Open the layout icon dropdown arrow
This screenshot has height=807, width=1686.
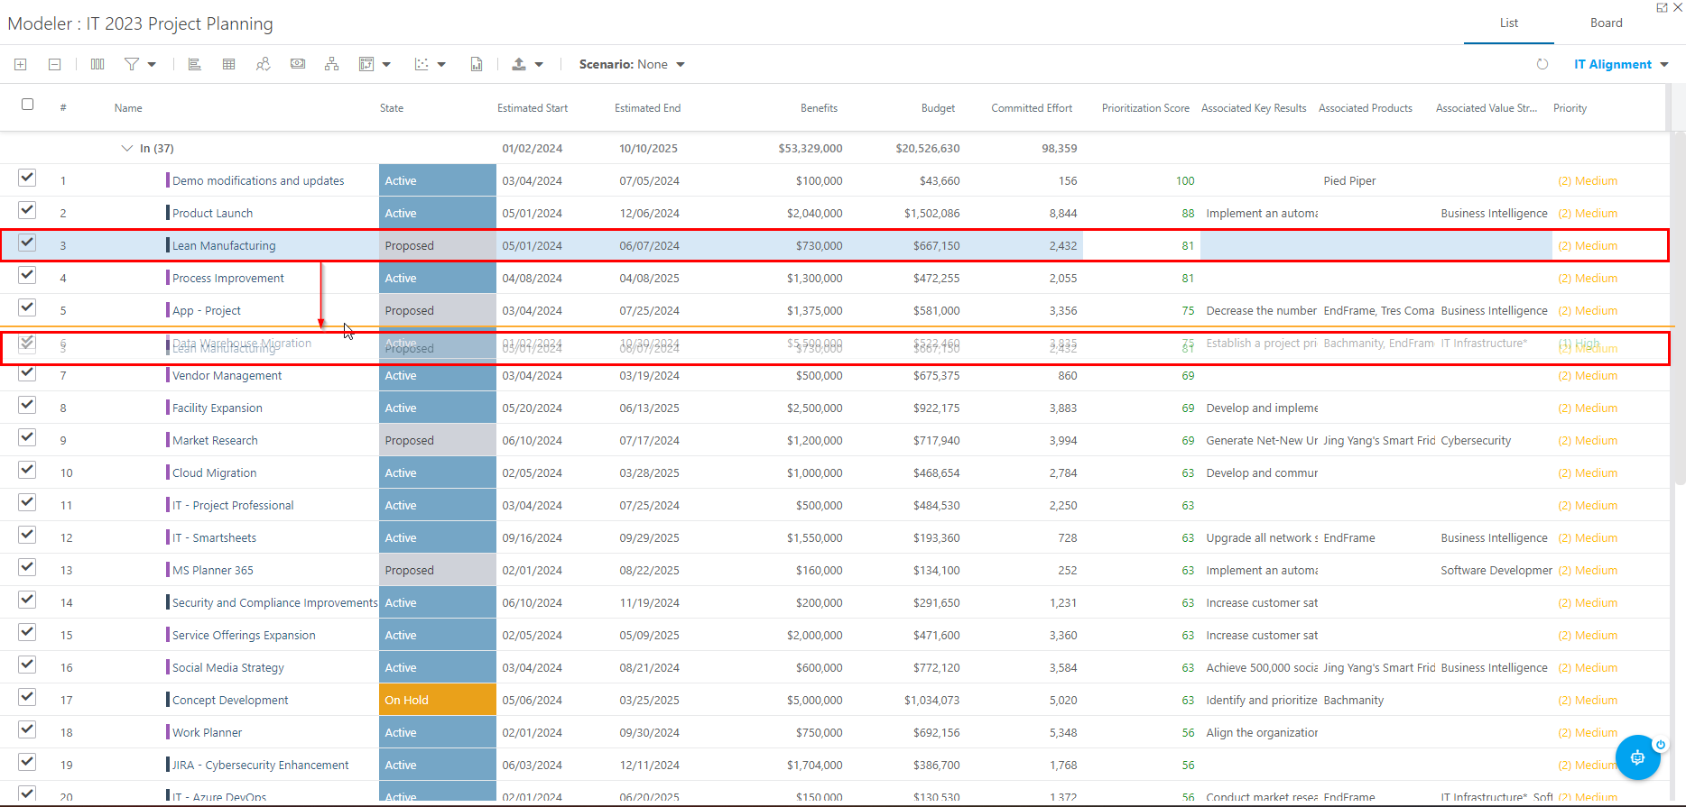tap(386, 65)
